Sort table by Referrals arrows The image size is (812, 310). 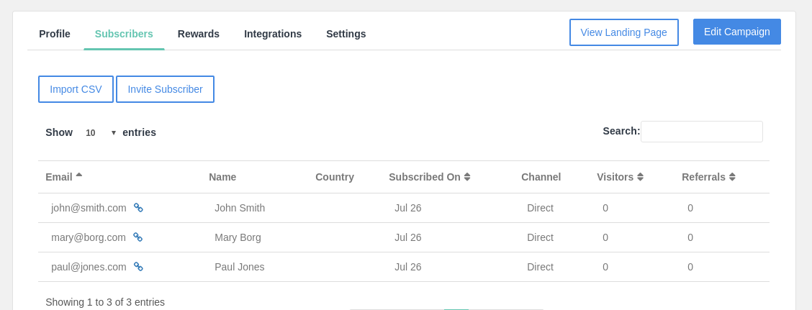click(732, 177)
